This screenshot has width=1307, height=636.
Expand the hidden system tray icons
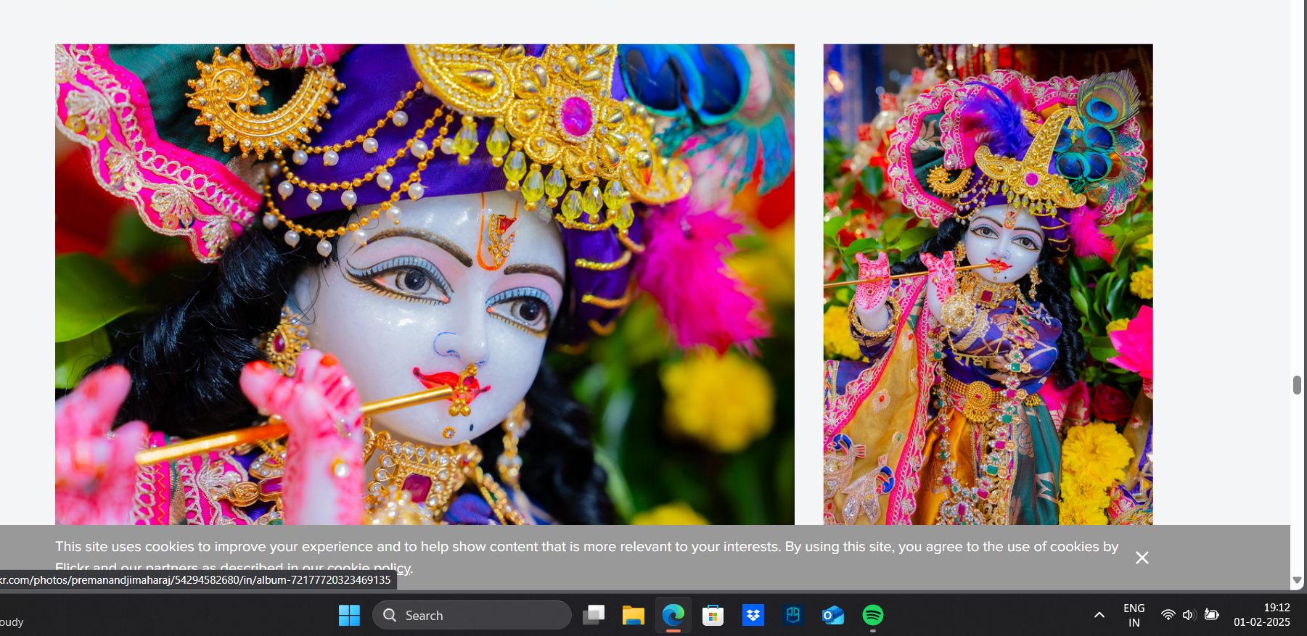(1099, 616)
